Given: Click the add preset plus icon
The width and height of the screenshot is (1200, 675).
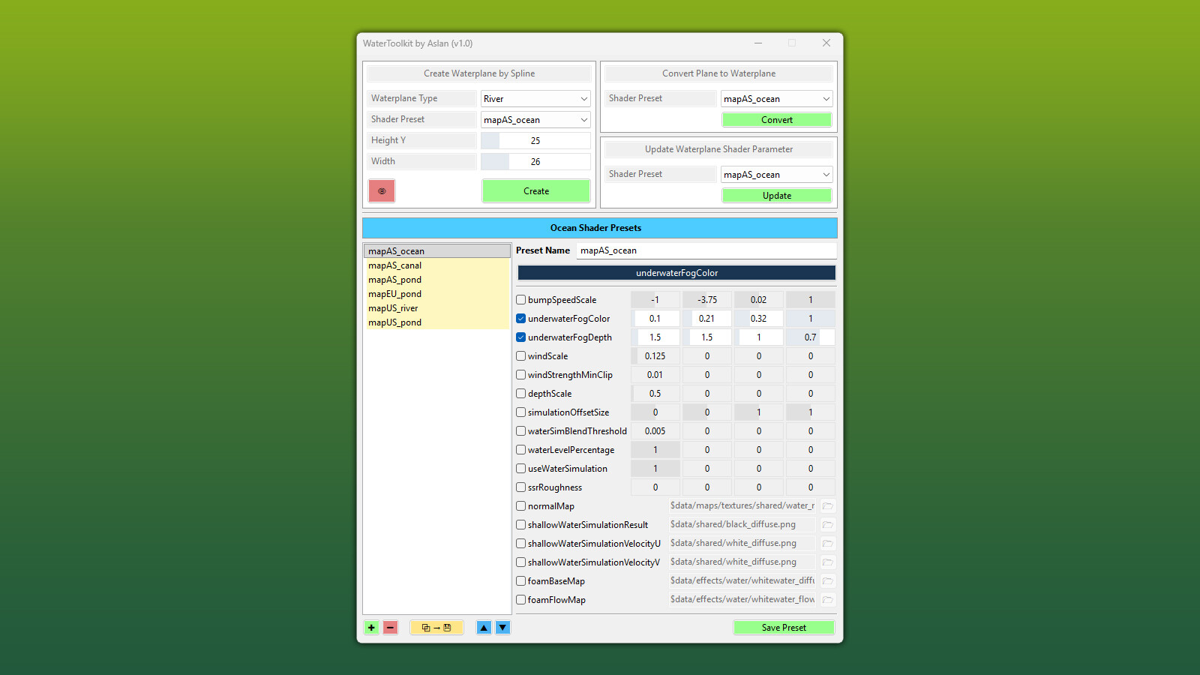Looking at the screenshot, I should 371,628.
